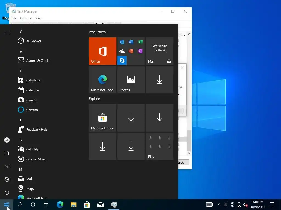Open Task Manager File menu
Screen dimensions: 281x210
coord(14,18)
